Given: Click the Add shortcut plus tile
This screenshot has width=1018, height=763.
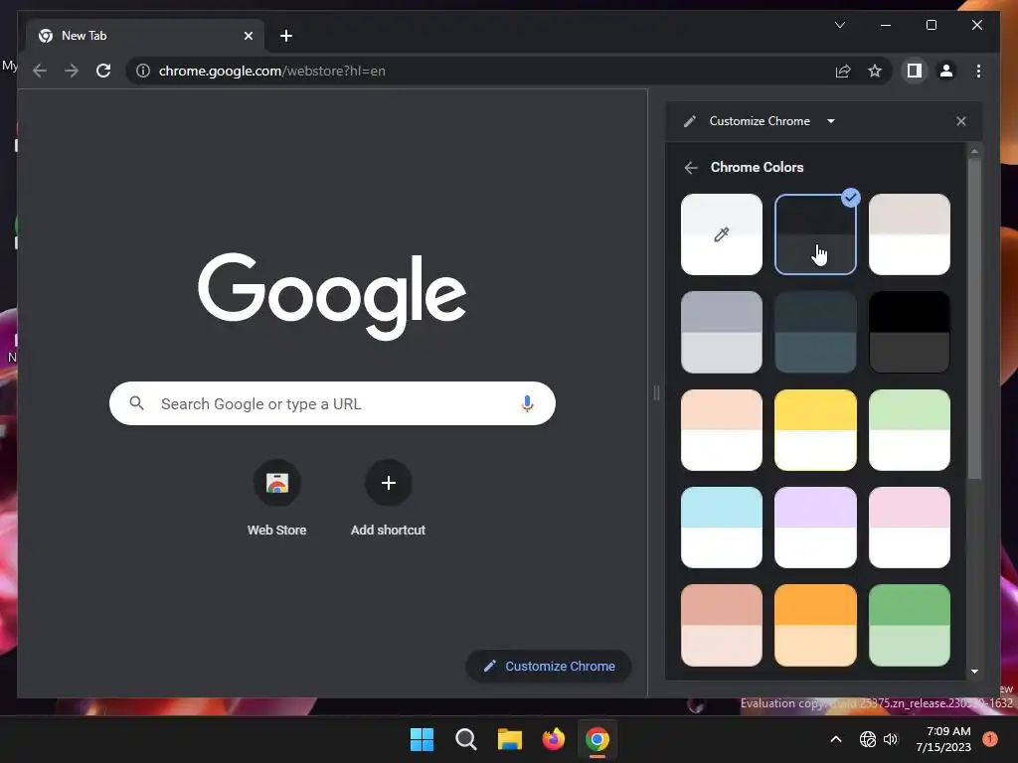Looking at the screenshot, I should tap(389, 499).
